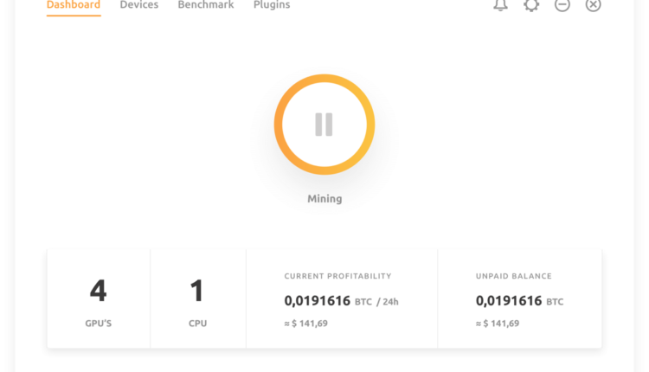Pause mining with the orange circle button
The width and height of the screenshot is (649, 372).
[324, 125]
